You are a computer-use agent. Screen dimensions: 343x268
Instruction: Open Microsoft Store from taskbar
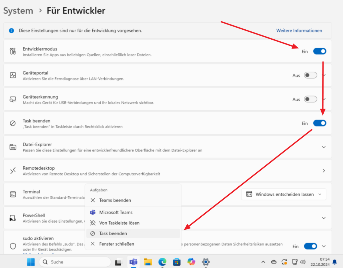click(x=177, y=262)
